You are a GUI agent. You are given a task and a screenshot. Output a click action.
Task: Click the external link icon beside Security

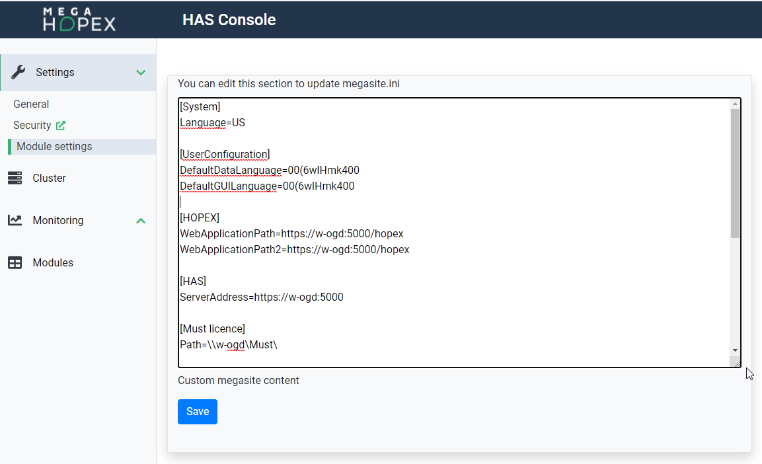tap(61, 126)
